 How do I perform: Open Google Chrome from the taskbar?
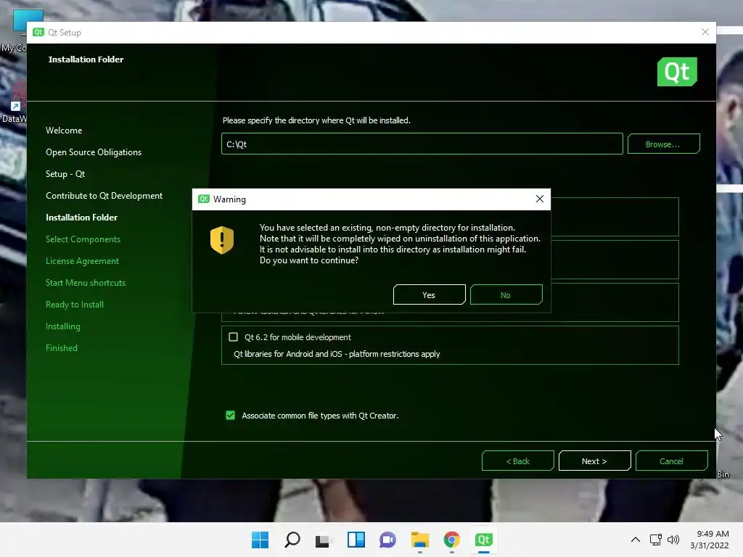pos(451,540)
